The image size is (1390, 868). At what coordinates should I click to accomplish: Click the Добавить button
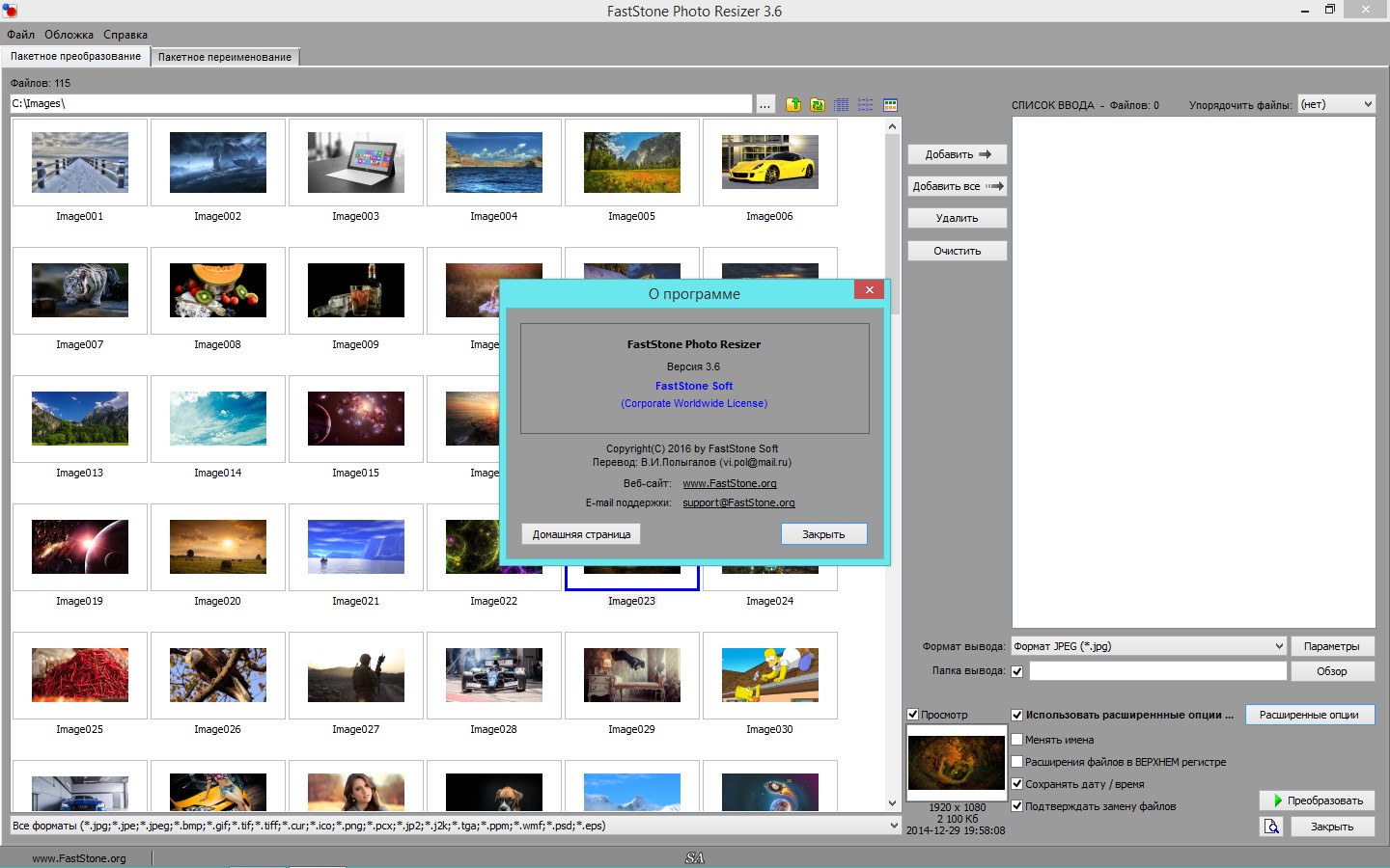click(x=958, y=154)
